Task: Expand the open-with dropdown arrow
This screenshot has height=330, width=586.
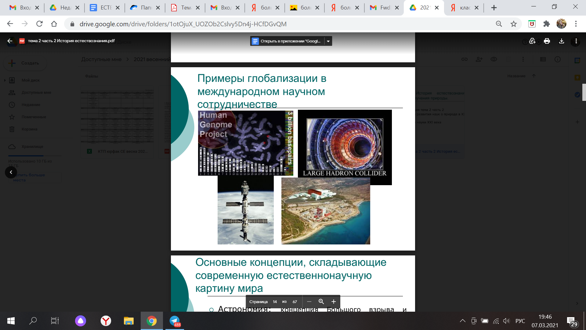Action: tap(328, 41)
